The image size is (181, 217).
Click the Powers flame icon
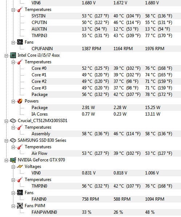click(20, 101)
